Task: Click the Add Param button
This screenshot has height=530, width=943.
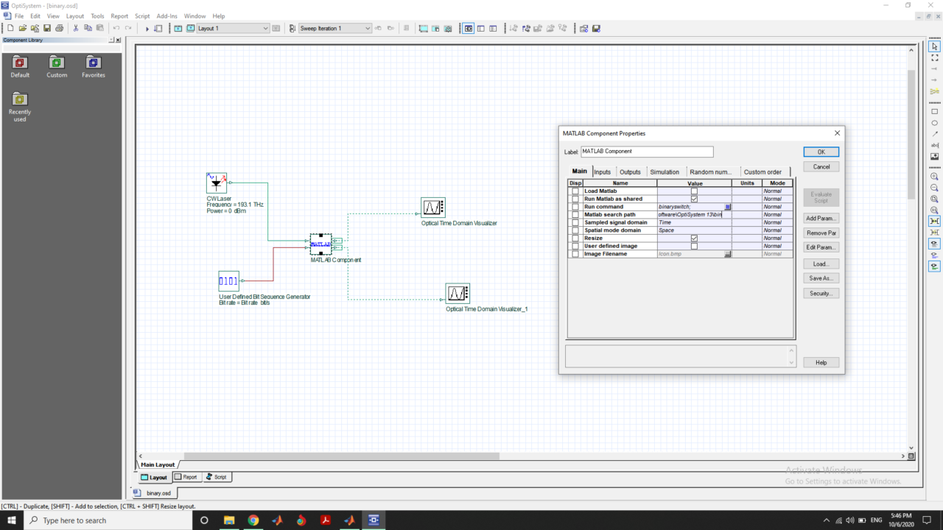Action: coord(821,218)
